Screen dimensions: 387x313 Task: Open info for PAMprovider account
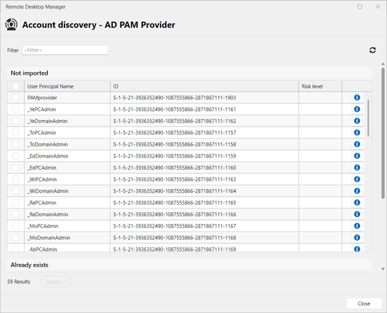pyautogui.click(x=357, y=97)
